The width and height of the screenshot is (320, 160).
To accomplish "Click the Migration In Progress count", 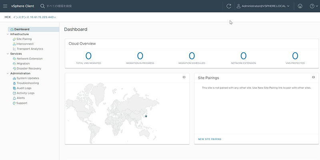I will 140,56.
